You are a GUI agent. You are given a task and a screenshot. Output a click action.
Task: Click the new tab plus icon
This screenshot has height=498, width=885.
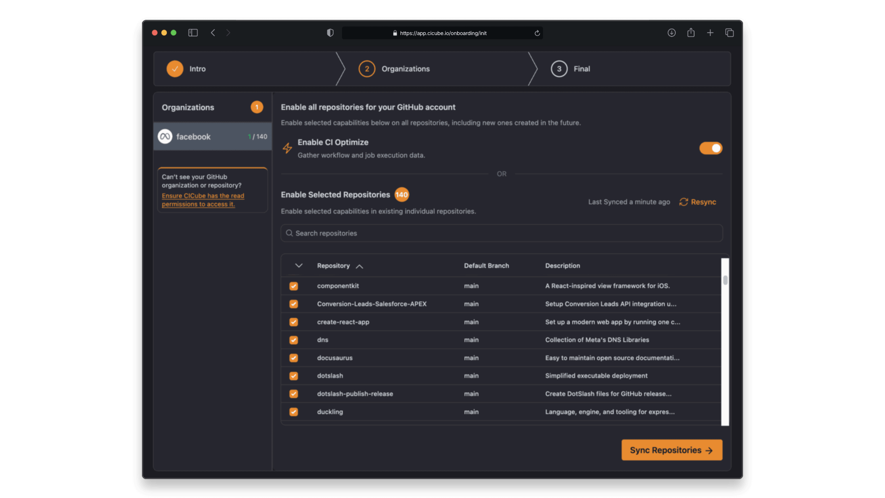click(710, 33)
